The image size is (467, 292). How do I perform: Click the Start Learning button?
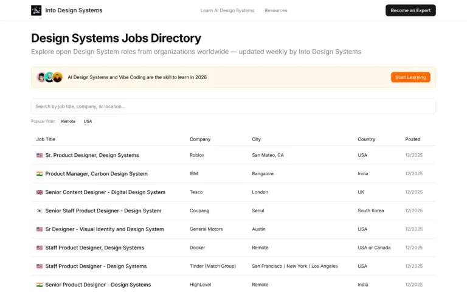click(x=410, y=77)
